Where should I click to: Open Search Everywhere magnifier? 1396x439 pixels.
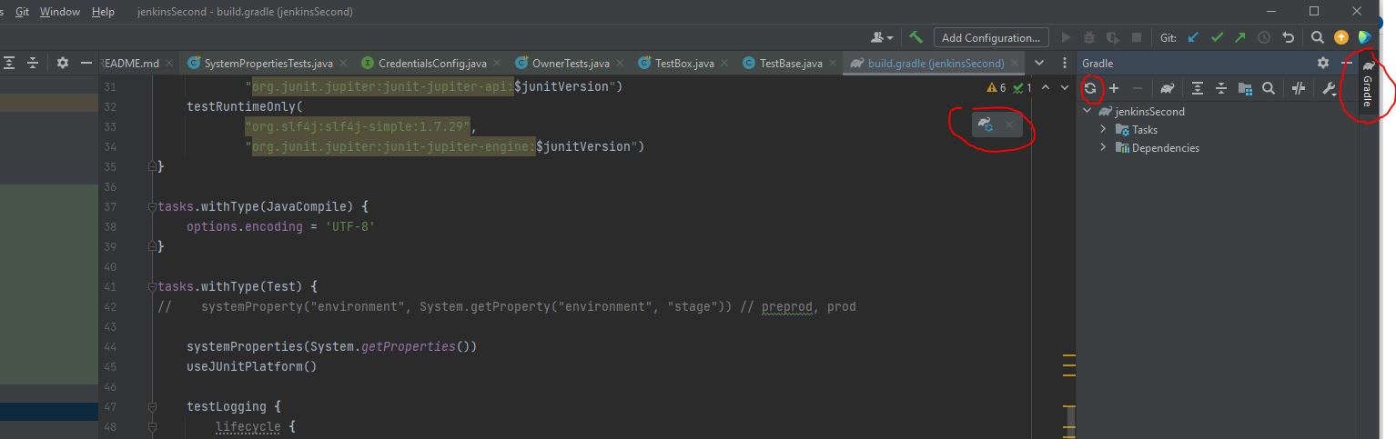point(1317,37)
